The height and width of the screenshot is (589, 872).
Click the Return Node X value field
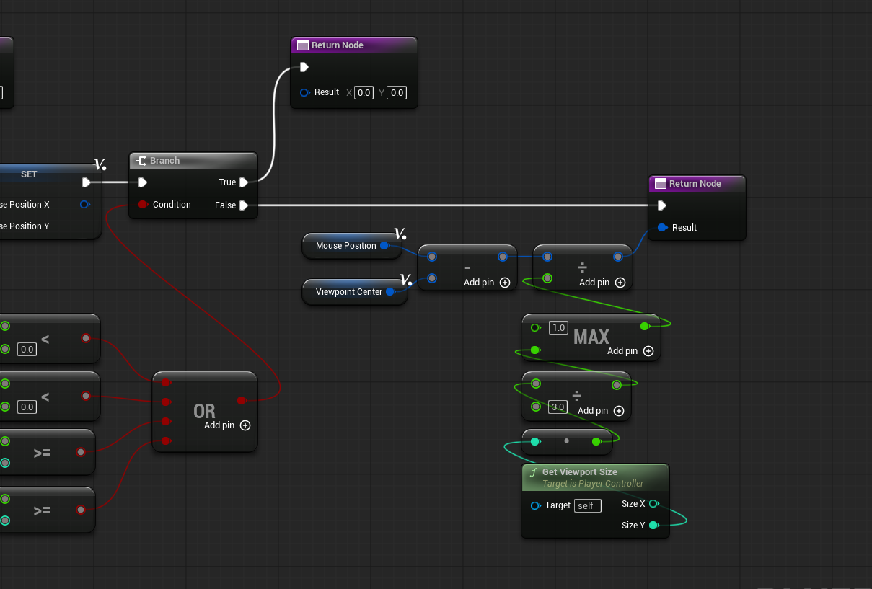coord(364,92)
